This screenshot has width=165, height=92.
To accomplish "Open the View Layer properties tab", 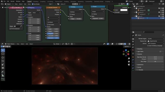I will click(133, 45).
